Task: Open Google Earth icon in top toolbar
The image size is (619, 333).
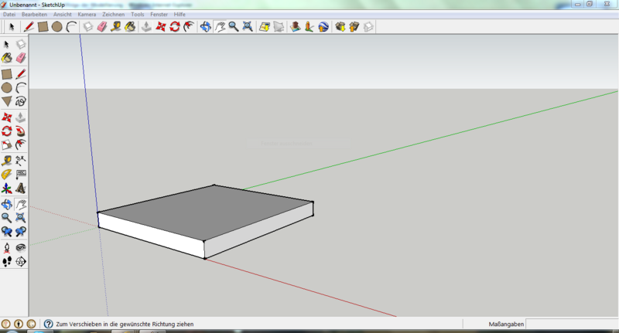Action: point(323,27)
